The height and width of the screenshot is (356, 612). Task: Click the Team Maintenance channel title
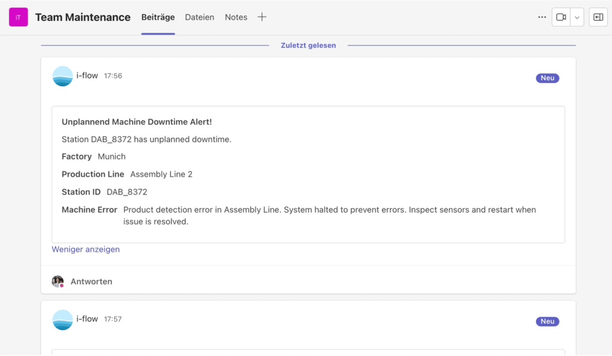[82, 17]
